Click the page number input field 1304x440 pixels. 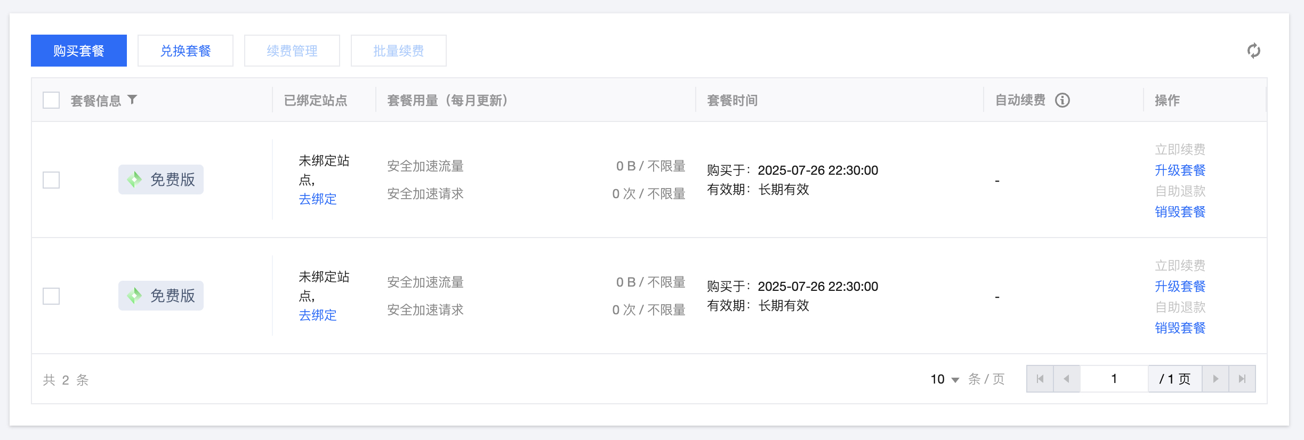1114,379
